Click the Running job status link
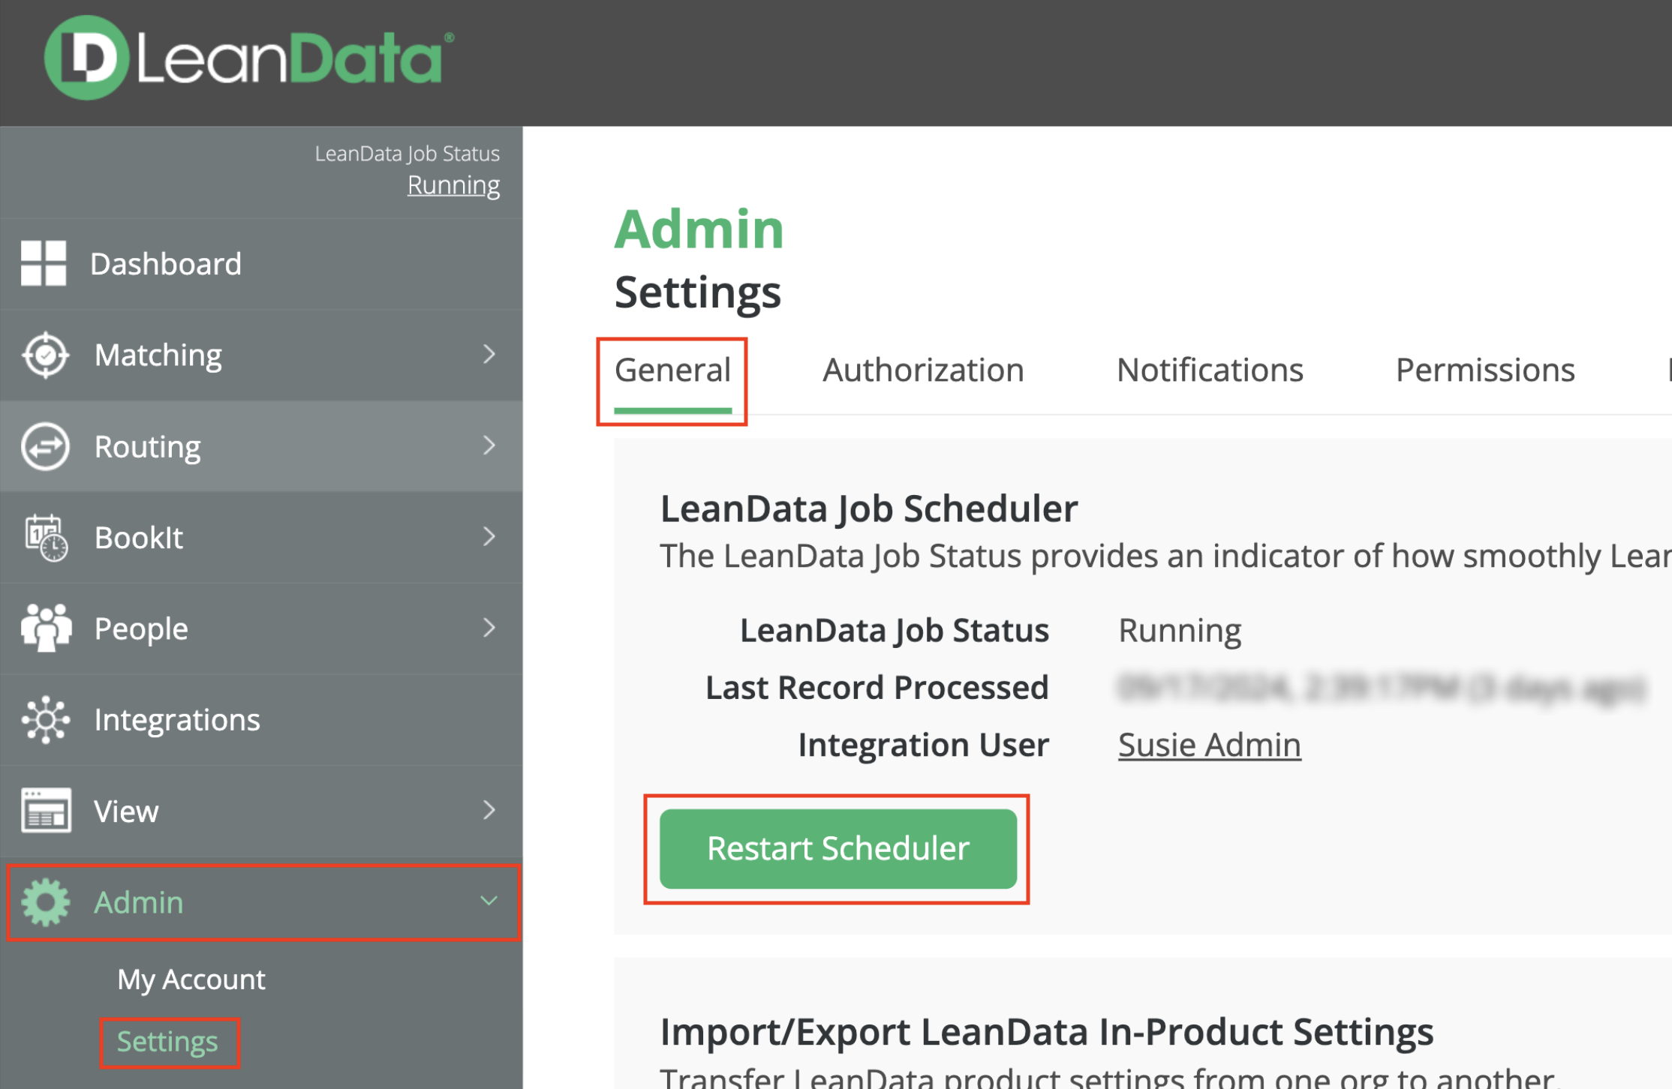1672x1089 pixels. tap(453, 185)
